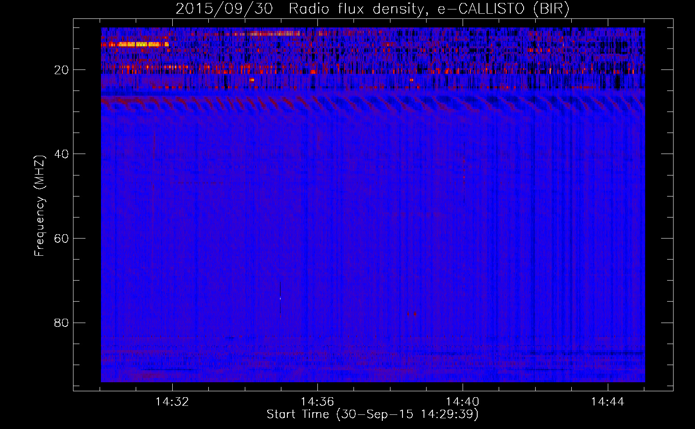Click the dark horizontal streak at bottom right near 14:43
695x429 pixels.
(x=601, y=353)
